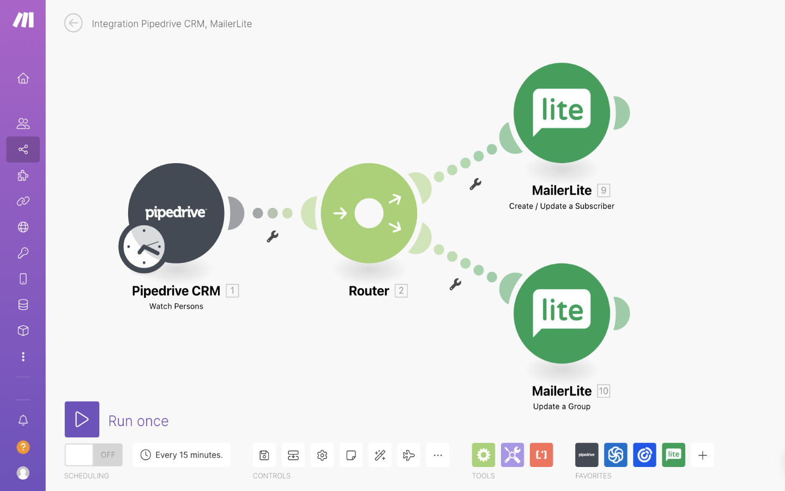785x491 pixels.
Task: Open the Pipedrive CRM Watch Persons module
Action: [x=176, y=213]
